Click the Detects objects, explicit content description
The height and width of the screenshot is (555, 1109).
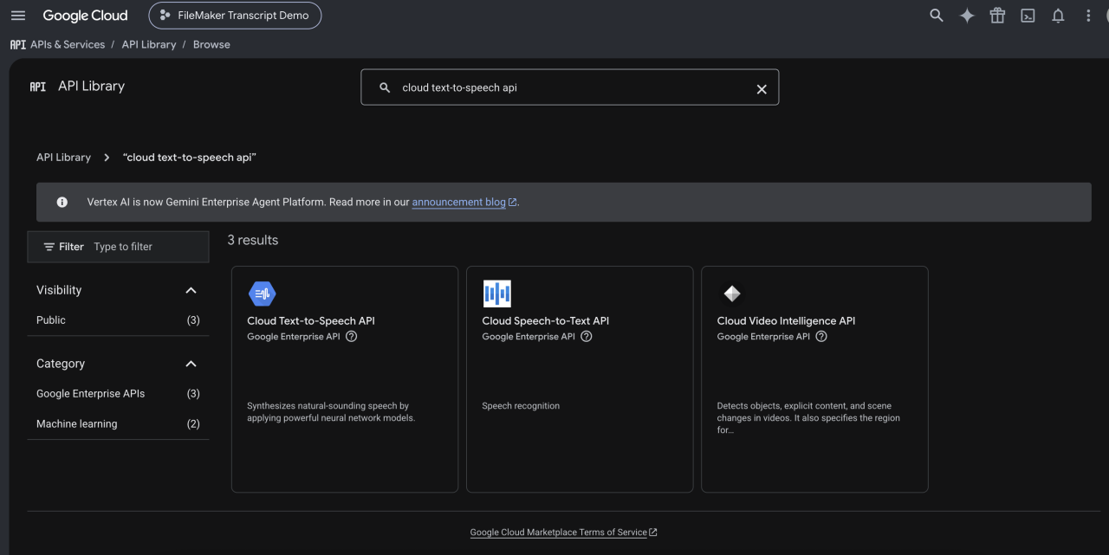(x=808, y=418)
